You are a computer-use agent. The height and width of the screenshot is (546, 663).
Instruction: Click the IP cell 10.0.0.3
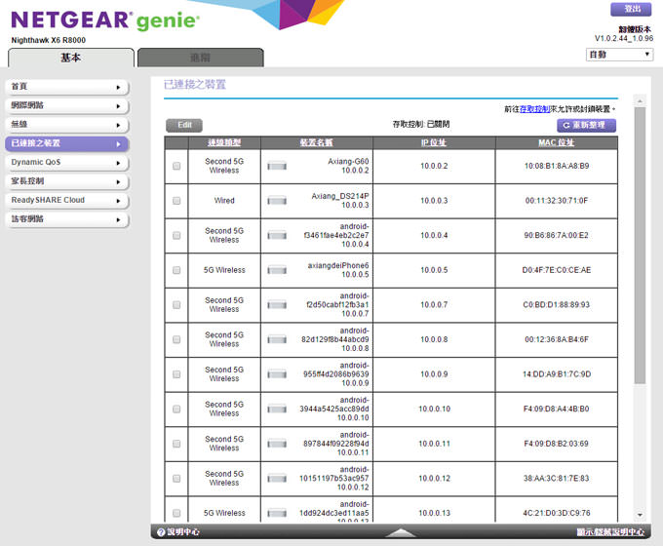click(x=434, y=201)
